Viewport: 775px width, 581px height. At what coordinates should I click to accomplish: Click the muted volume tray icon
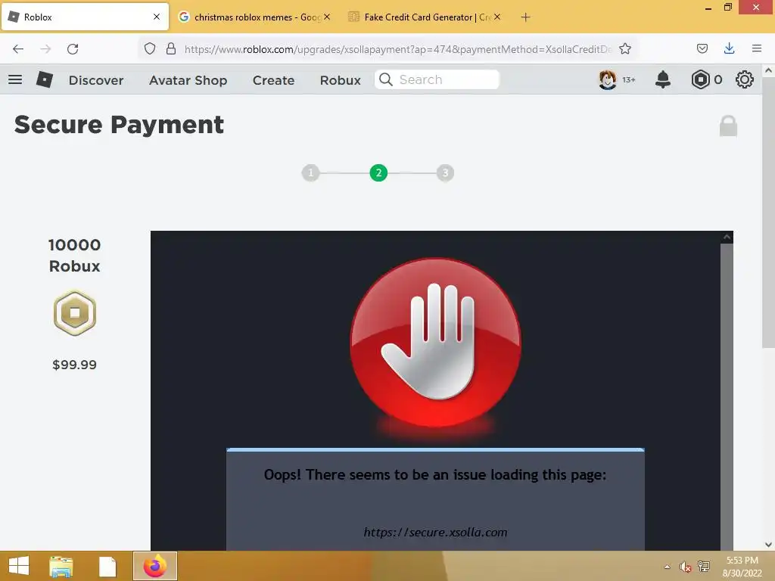[x=685, y=567]
